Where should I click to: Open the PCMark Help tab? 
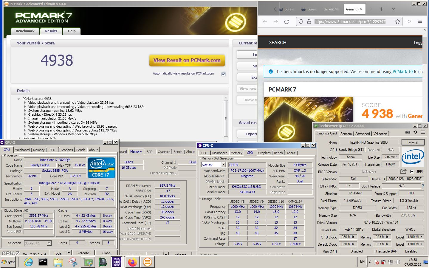click(x=72, y=31)
